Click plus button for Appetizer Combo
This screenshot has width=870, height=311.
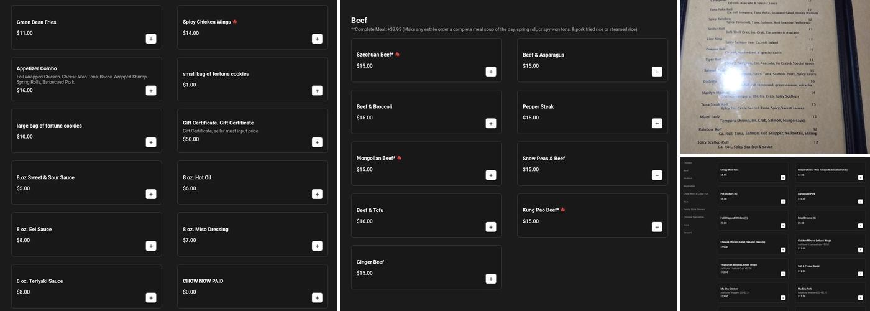[x=151, y=91]
